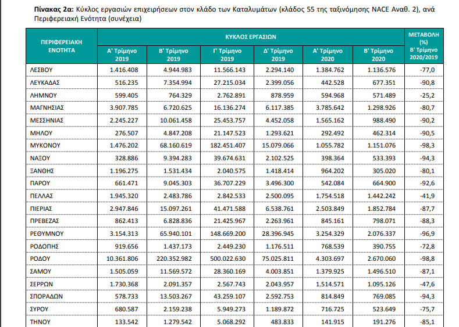Select the ΠΙΕΡΙΑΣ row label

coord(41,209)
